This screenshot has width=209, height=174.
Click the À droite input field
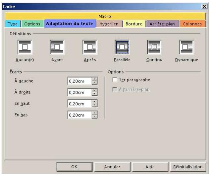[x=80, y=92]
